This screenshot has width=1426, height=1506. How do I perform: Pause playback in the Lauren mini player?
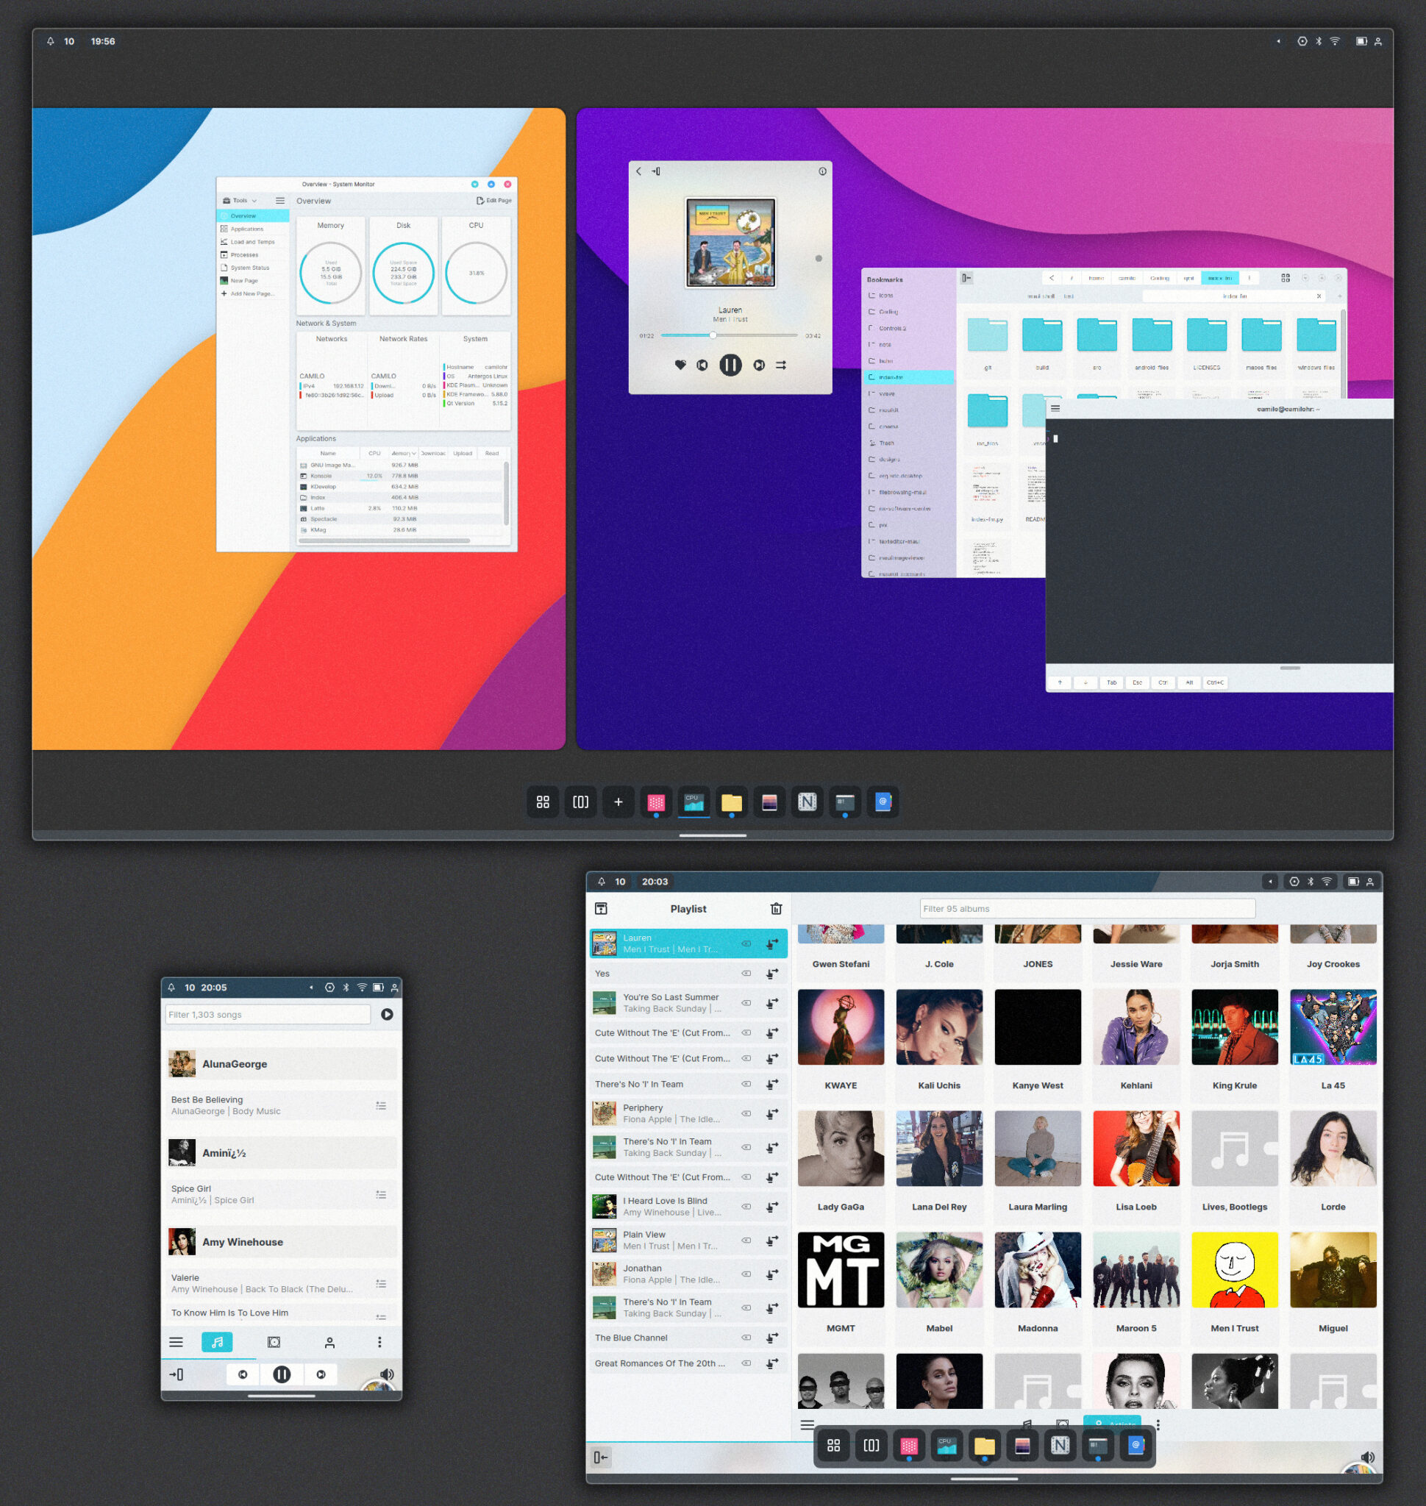click(730, 365)
